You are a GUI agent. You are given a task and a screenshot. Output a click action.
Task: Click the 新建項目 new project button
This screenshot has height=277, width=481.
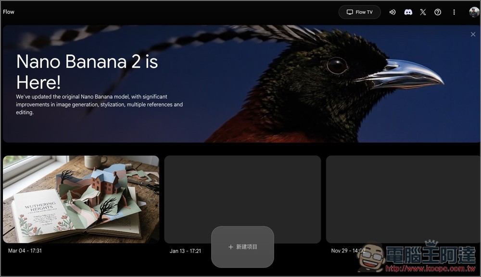(x=246, y=247)
